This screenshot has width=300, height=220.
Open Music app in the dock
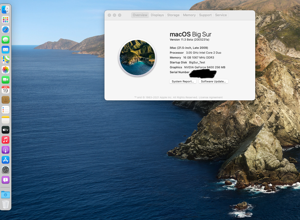coord(6,140)
